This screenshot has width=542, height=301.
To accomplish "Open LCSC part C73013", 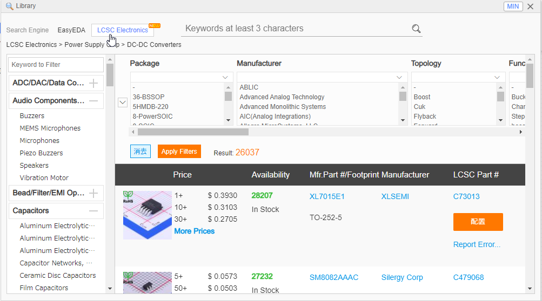I will pyautogui.click(x=466, y=197).
